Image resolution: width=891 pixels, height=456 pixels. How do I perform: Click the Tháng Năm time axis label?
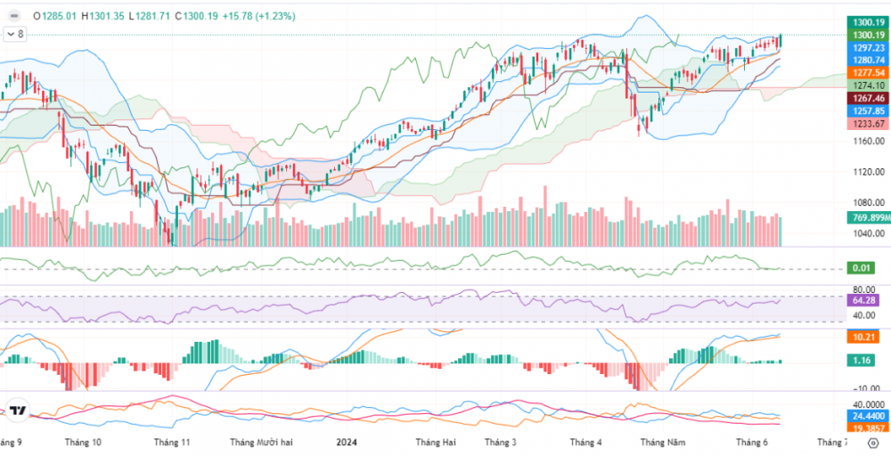tap(663, 442)
